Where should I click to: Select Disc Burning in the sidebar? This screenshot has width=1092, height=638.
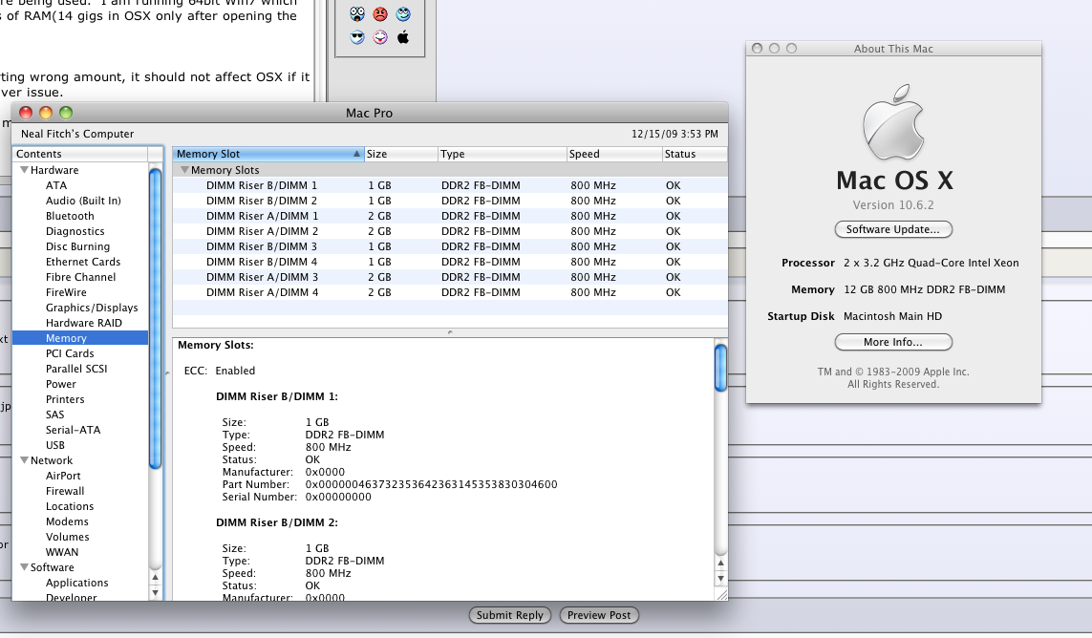click(80, 246)
